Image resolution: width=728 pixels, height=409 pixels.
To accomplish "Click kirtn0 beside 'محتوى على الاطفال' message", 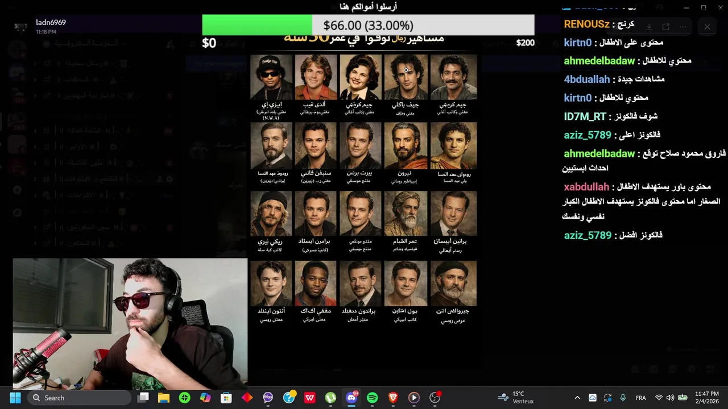I will click(x=578, y=43).
